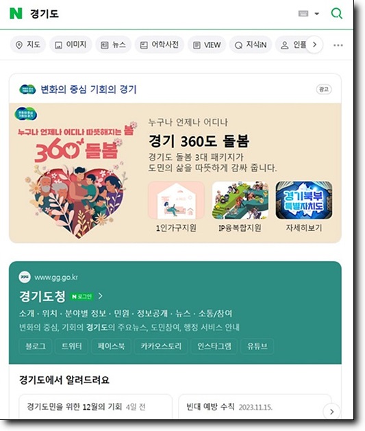Screen dimensions: 365x431
Task: Open the 경기도청 site title link
Action: [42, 296]
